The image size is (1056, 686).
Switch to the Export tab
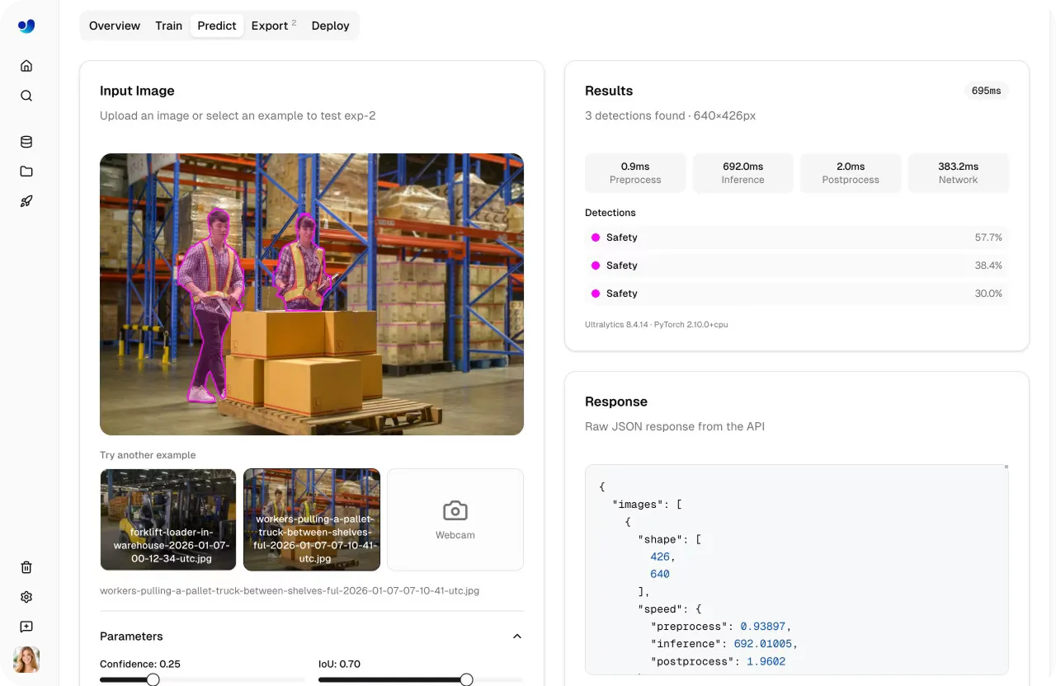point(274,26)
